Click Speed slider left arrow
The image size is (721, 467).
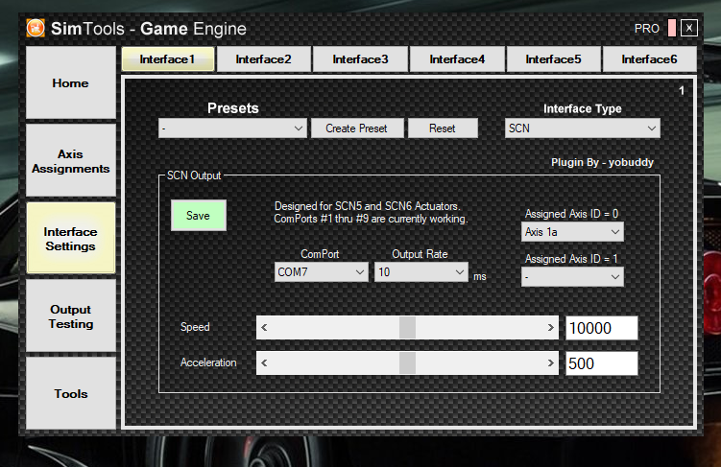[x=264, y=327]
